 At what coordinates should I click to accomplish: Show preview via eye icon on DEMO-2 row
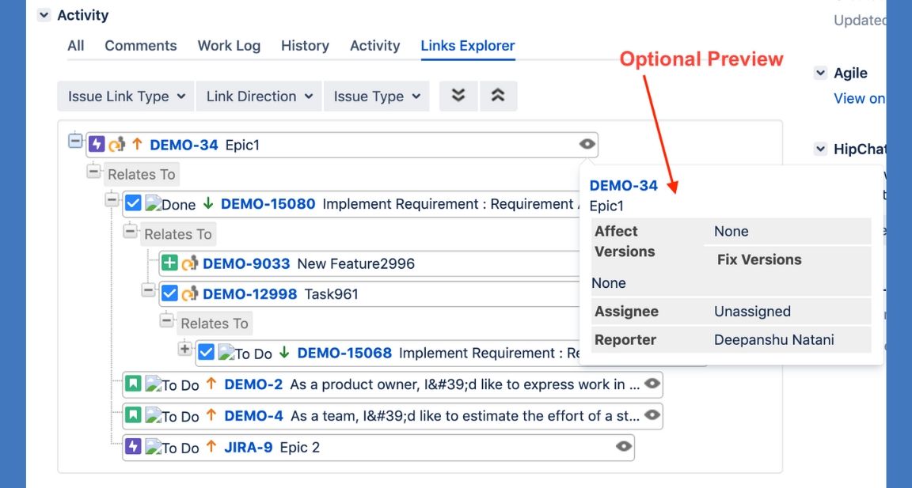click(x=652, y=384)
